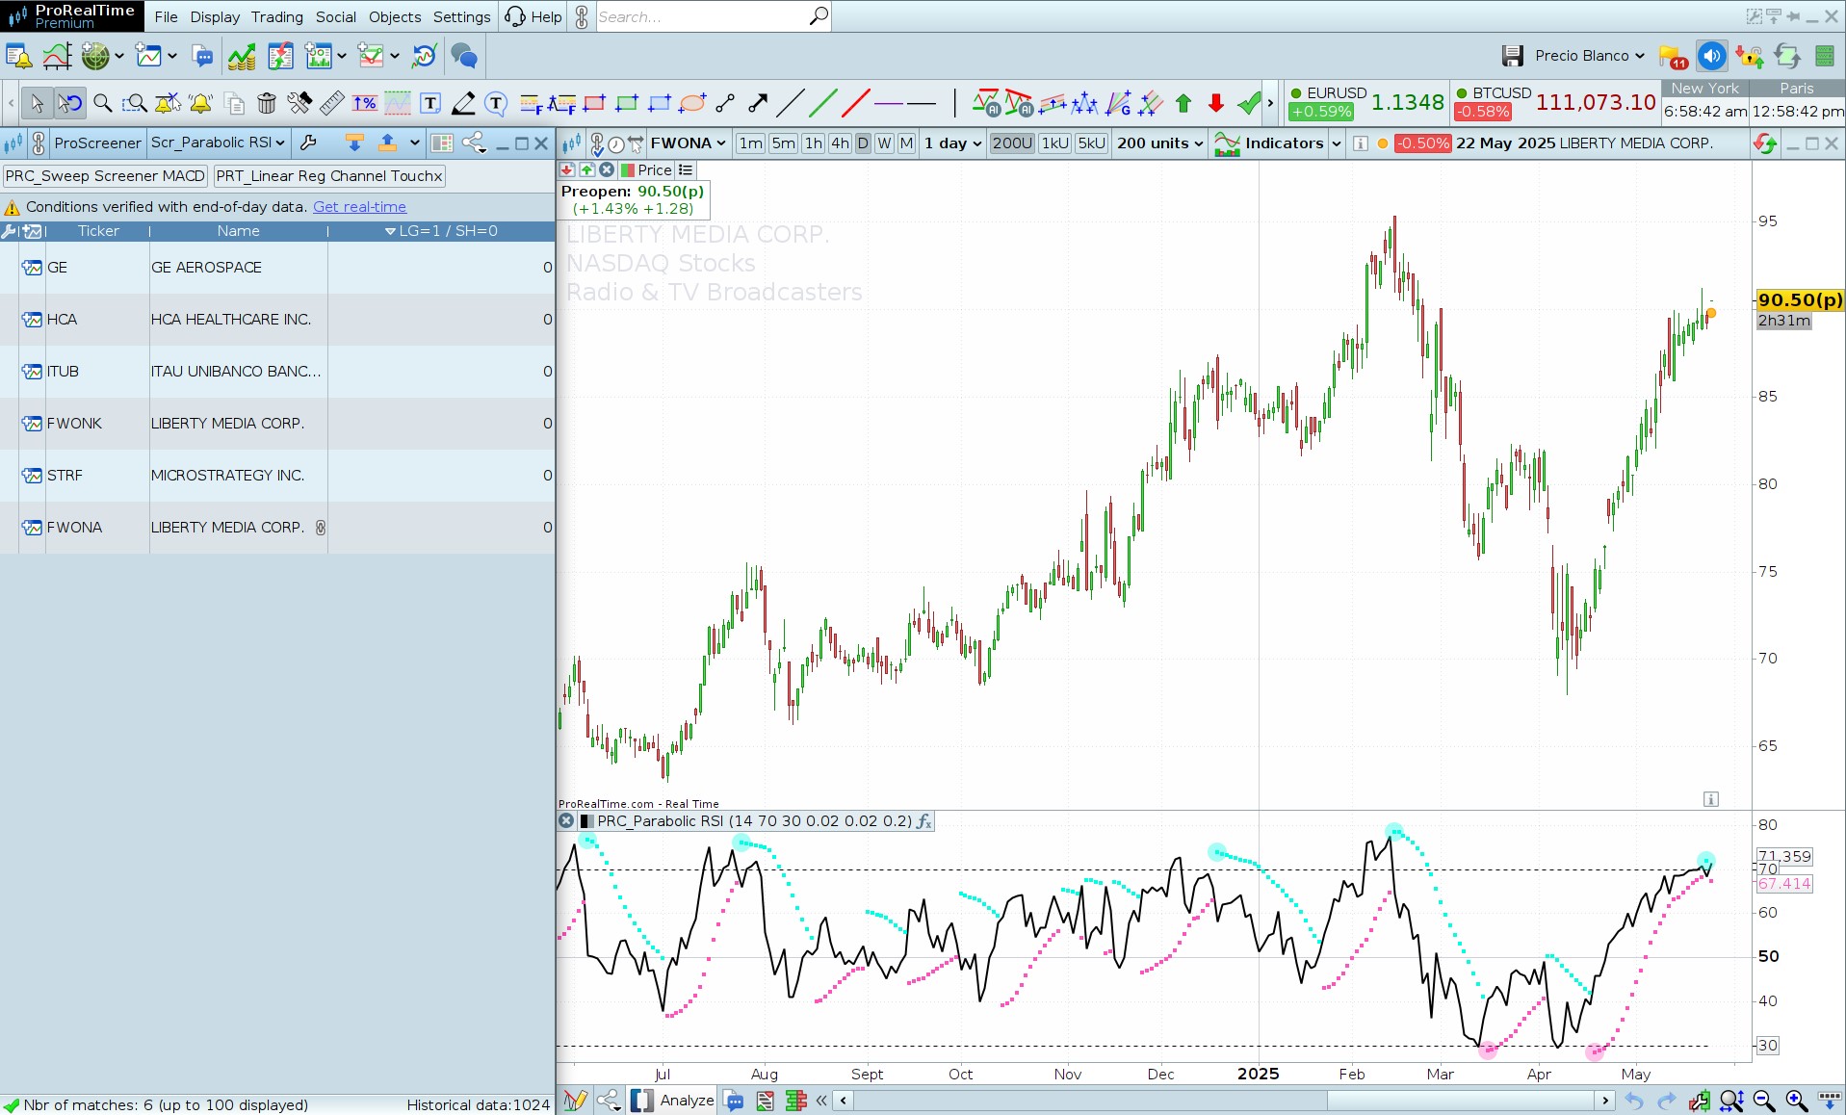1846x1115 pixels.
Task: Select the W weekly timeframe button
Action: 884,143
